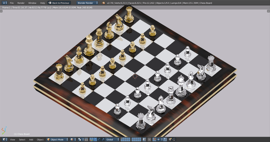Select the rotate manipulator icon
The width and height of the screenshot is (270, 142).
pyautogui.click(x=99, y=140)
